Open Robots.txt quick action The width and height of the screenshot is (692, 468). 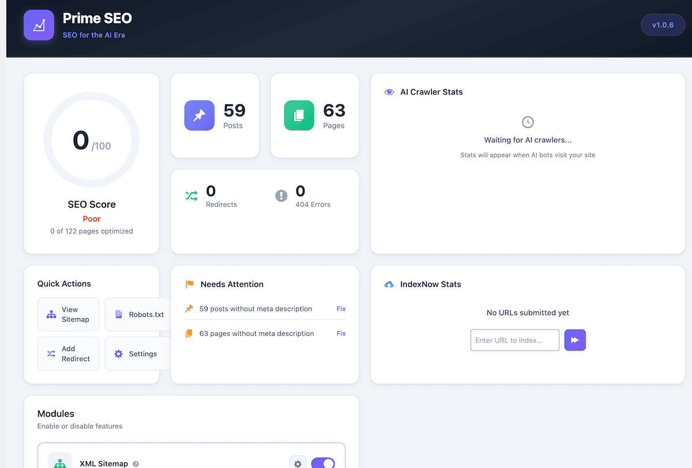pos(139,314)
